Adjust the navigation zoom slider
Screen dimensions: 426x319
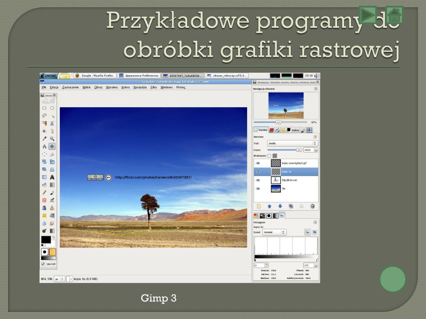(278, 123)
